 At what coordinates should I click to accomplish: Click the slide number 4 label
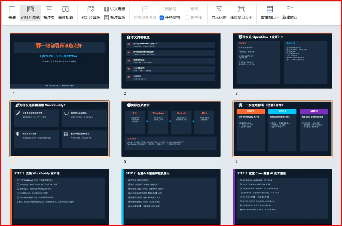click(x=14, y=161)
